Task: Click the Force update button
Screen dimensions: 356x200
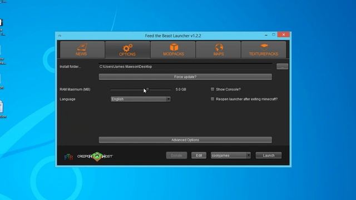Action: point(185,77)
